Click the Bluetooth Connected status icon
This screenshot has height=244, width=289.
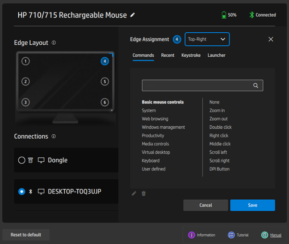pos(252,15)
